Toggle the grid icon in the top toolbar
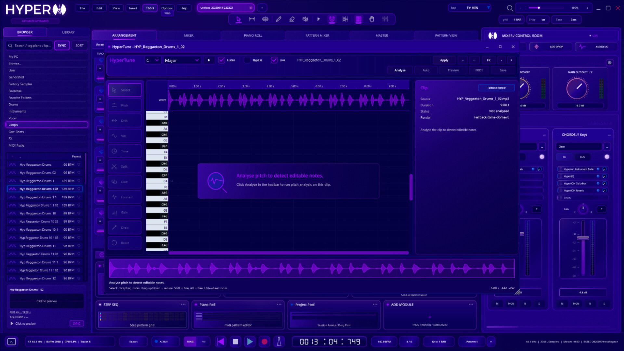 coord(358,19)
